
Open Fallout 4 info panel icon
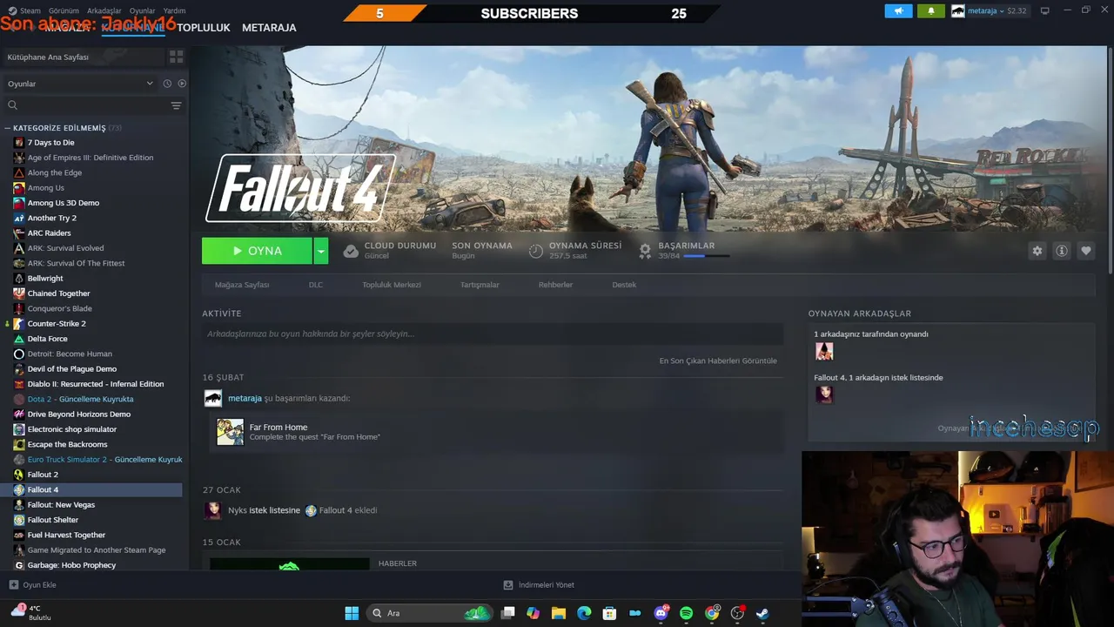pyautogui.click(x=1061, y=251)
